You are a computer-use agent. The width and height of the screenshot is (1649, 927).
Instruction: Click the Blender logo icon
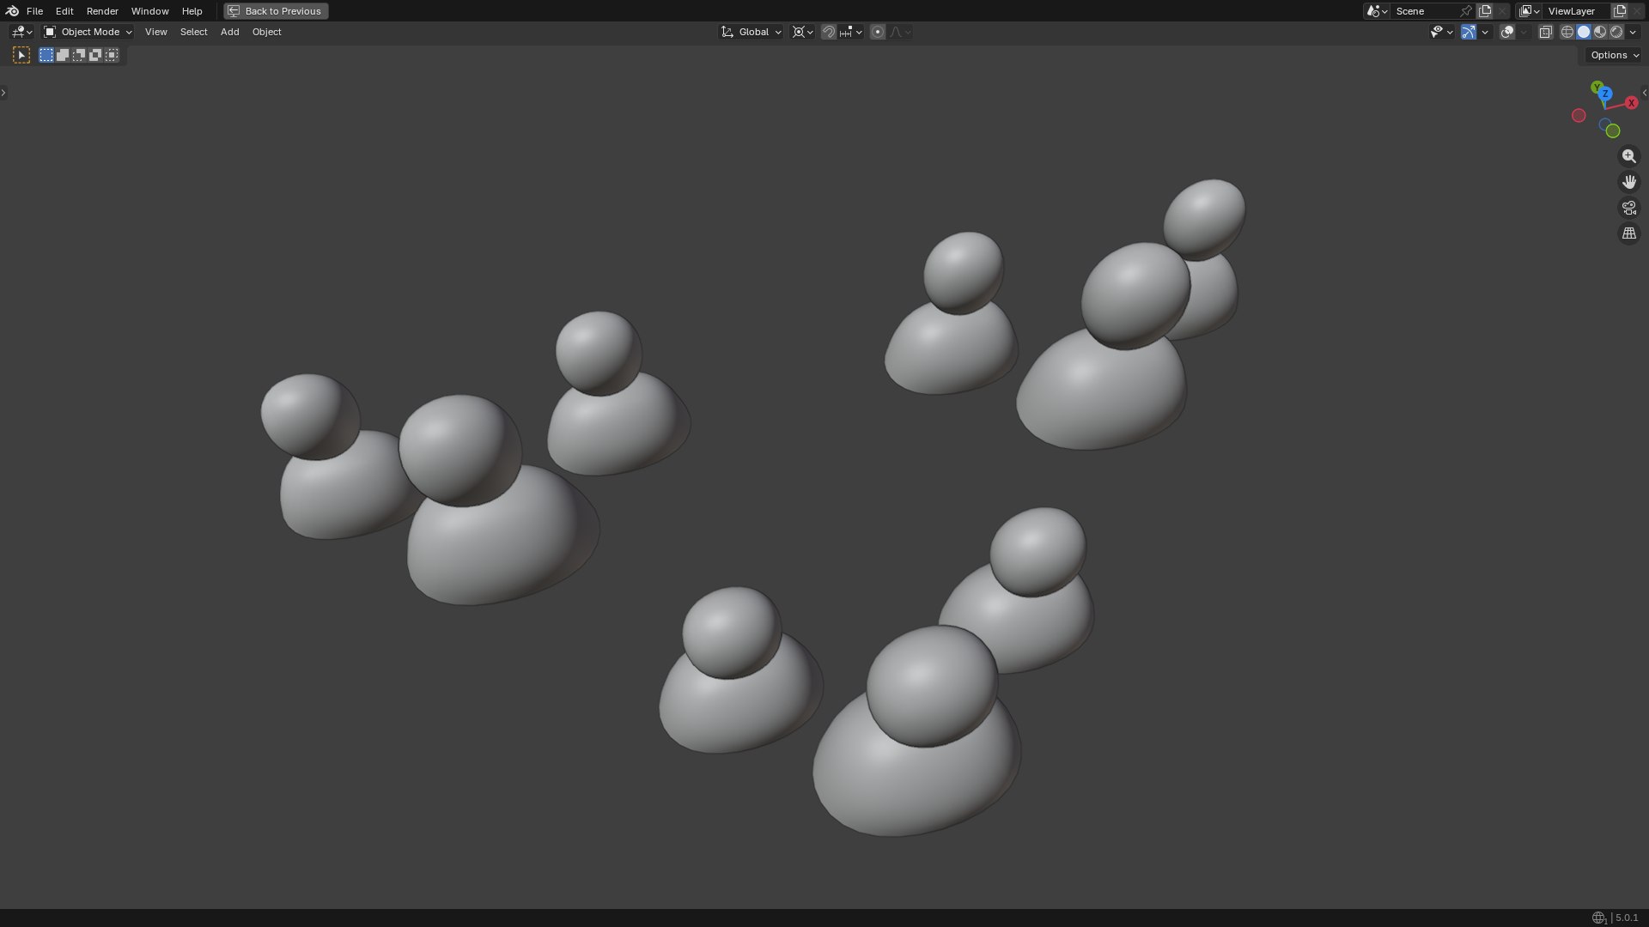tap(12, 11)
